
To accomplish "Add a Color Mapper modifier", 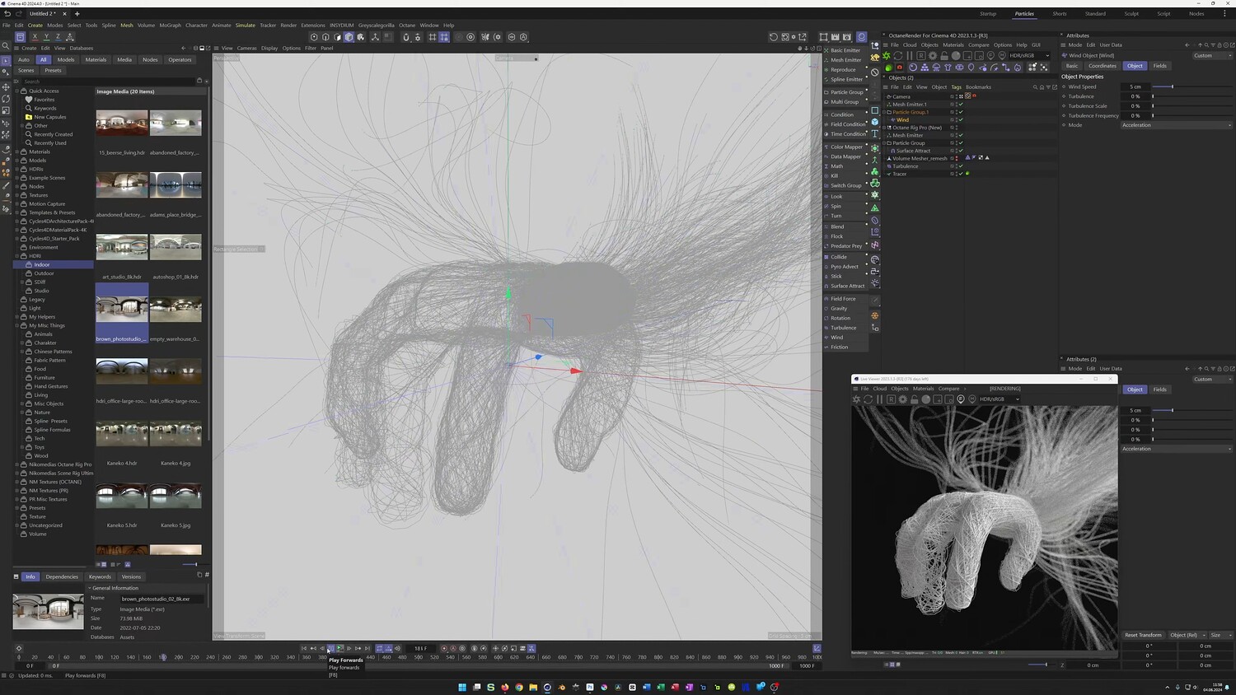I will point(846,147).
